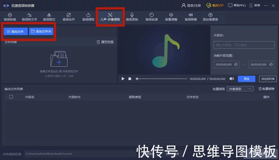Viewport: 279px width, 160px height.
Task: Open the 添加背景音 background sound tool
Action: pos(210,17)
